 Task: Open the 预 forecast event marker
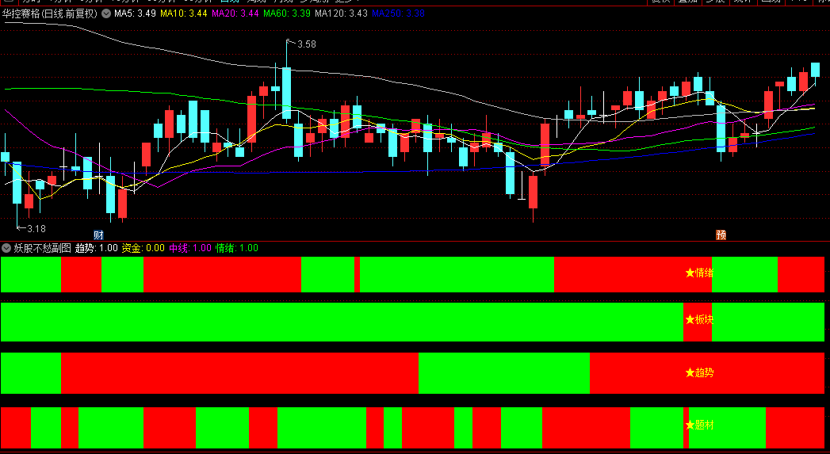[721, 235]
